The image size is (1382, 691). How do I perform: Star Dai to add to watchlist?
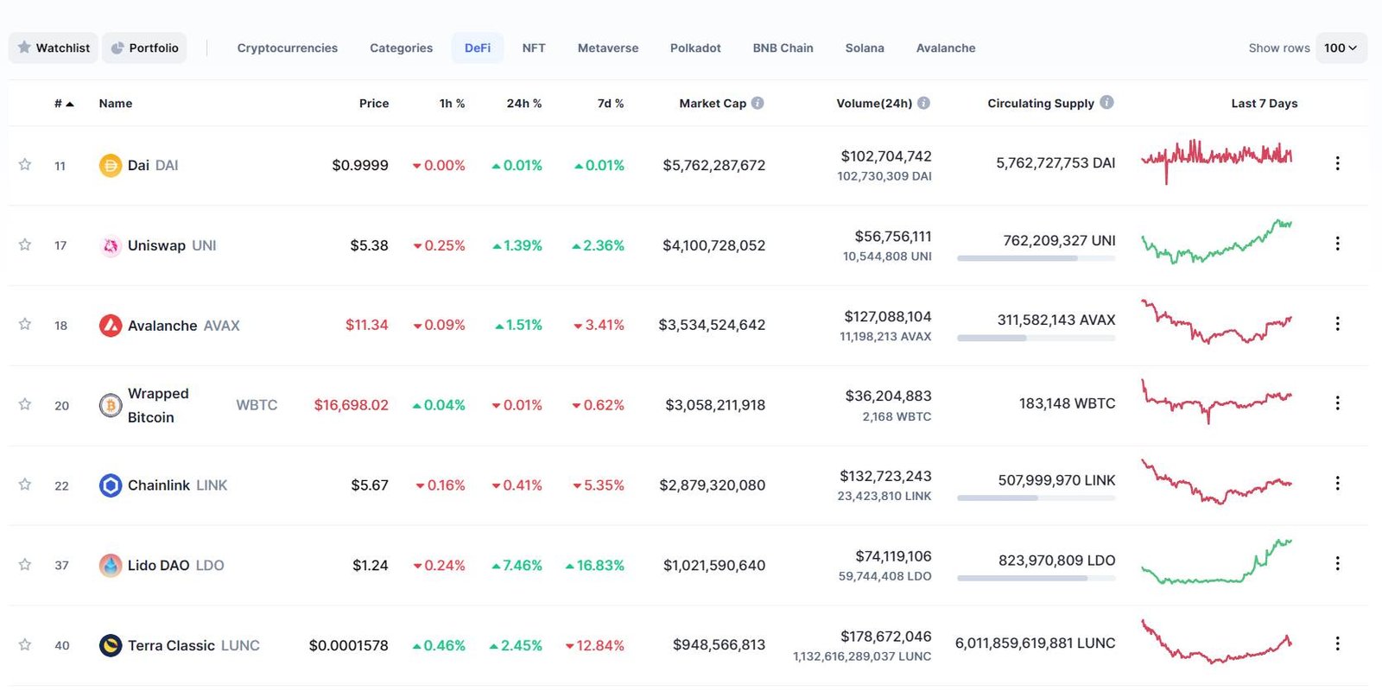[25, 164]
